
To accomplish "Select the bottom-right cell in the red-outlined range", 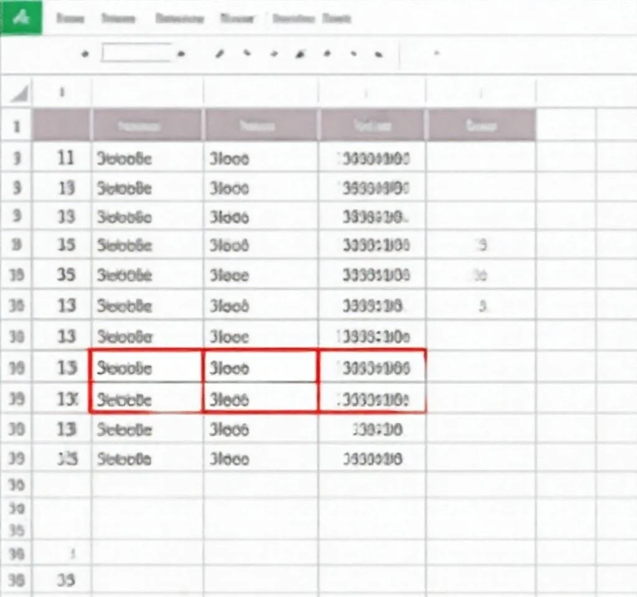I will pos(372,398).
